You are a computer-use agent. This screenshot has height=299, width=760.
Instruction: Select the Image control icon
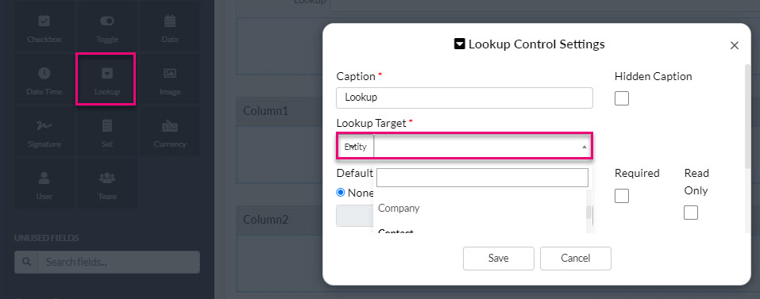click(x=170, y=73)
